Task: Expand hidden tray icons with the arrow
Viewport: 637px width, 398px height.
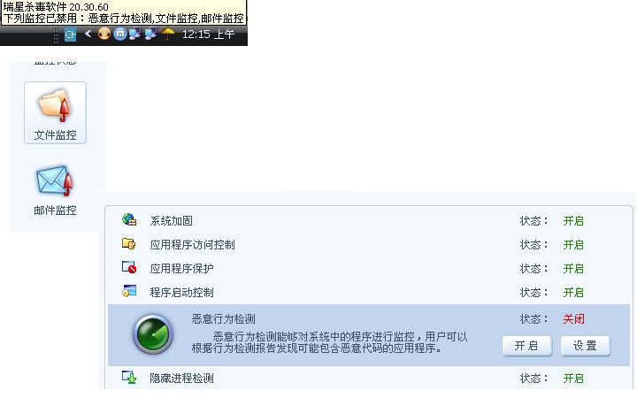Action: coord(88,34)
